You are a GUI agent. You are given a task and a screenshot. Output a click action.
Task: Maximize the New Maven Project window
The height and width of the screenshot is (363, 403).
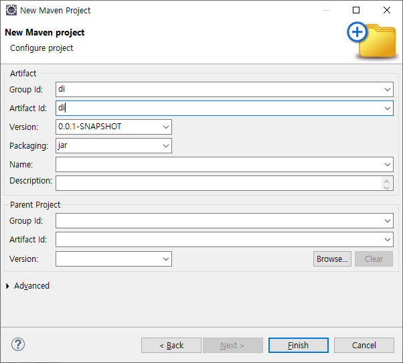(x=356, y=10)
